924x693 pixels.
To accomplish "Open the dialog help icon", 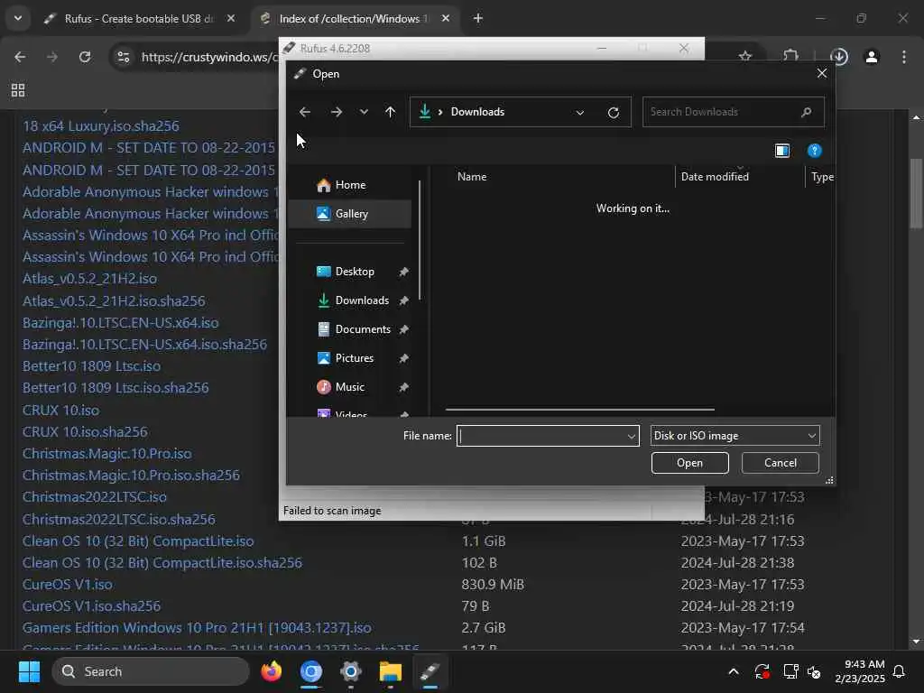I will tap(815, 151).
